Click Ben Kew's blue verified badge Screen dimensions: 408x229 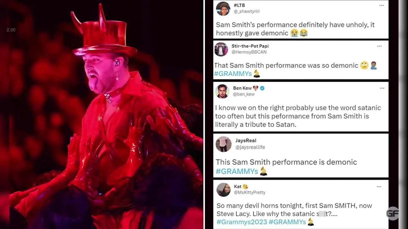[262, 88]
